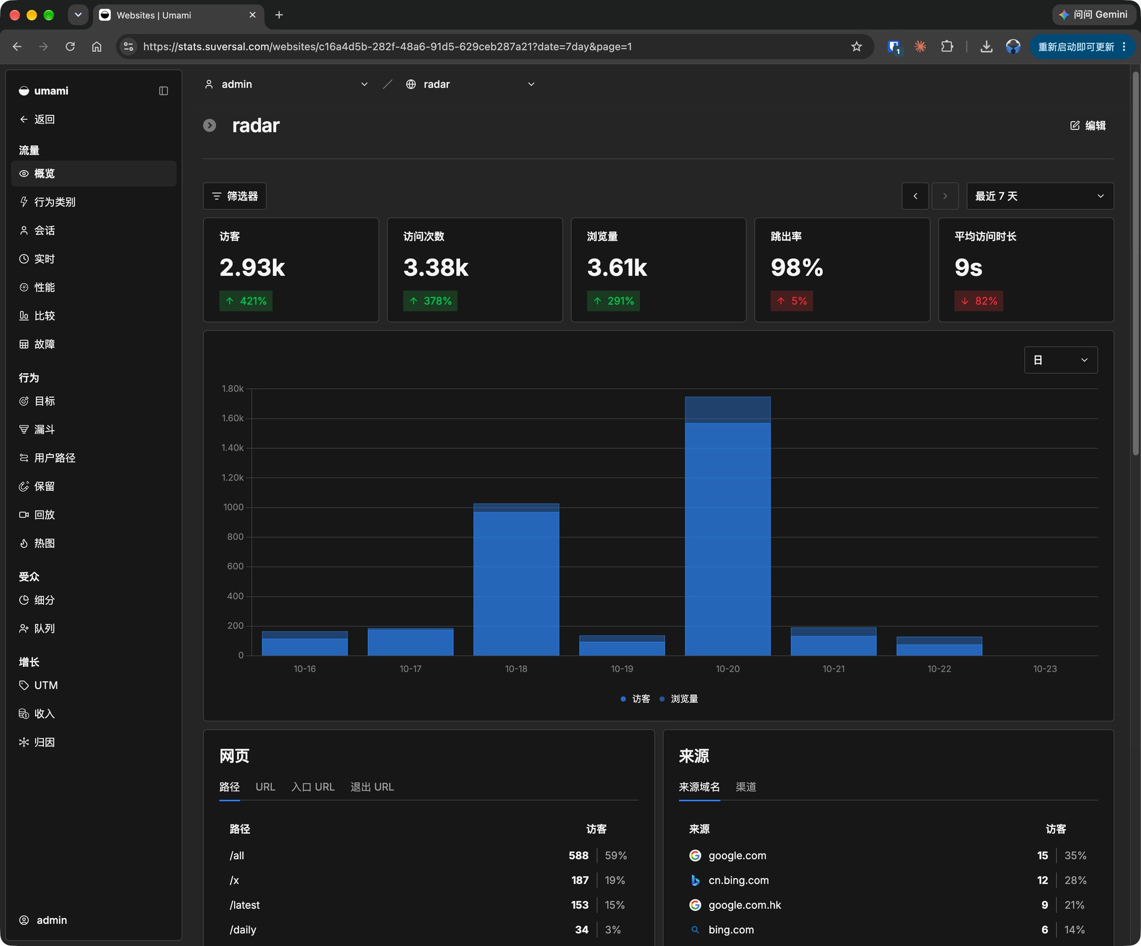The height and width of the screenshot is (946, 1141).
Task: Open the 最近 7 天 date range dropdown
Action: (x=1040, y=196)
